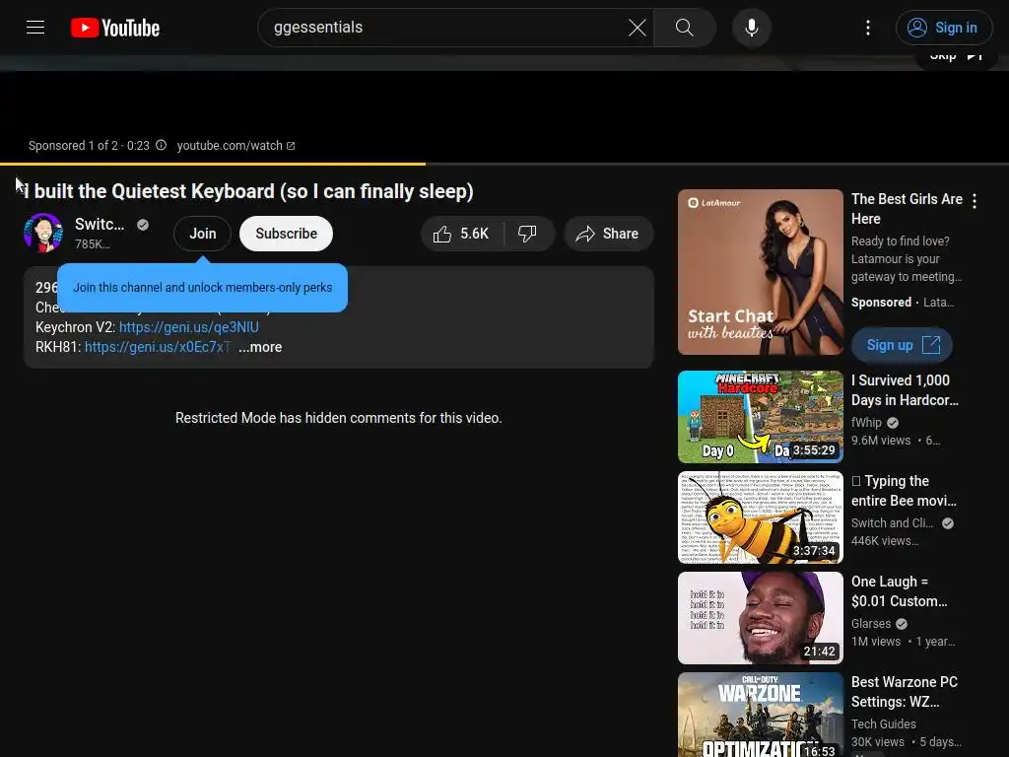Share this video
The width and height of the screenshot is (1009, 757).
608,234
